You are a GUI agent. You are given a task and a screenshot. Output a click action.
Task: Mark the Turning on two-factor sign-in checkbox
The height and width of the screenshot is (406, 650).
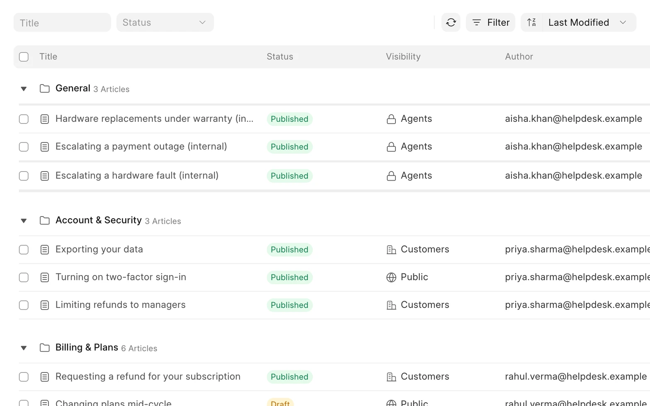click(24, 277)
